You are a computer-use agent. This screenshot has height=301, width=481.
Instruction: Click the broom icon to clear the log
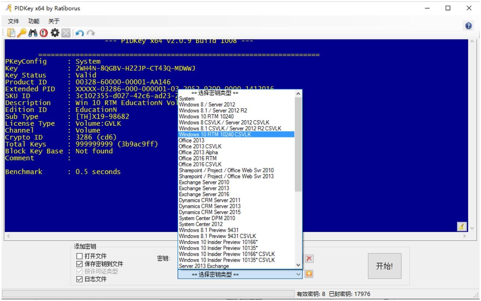pyautogui.click(x=462, y=227)
